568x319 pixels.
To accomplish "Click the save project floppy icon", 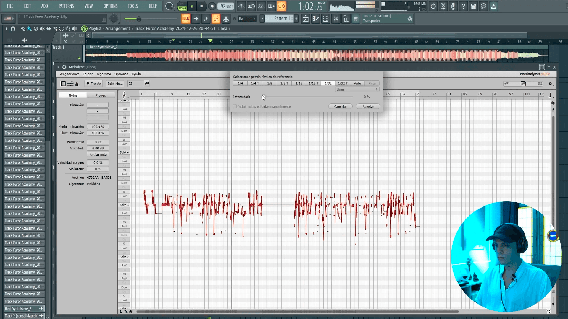I will coord(473,6).
